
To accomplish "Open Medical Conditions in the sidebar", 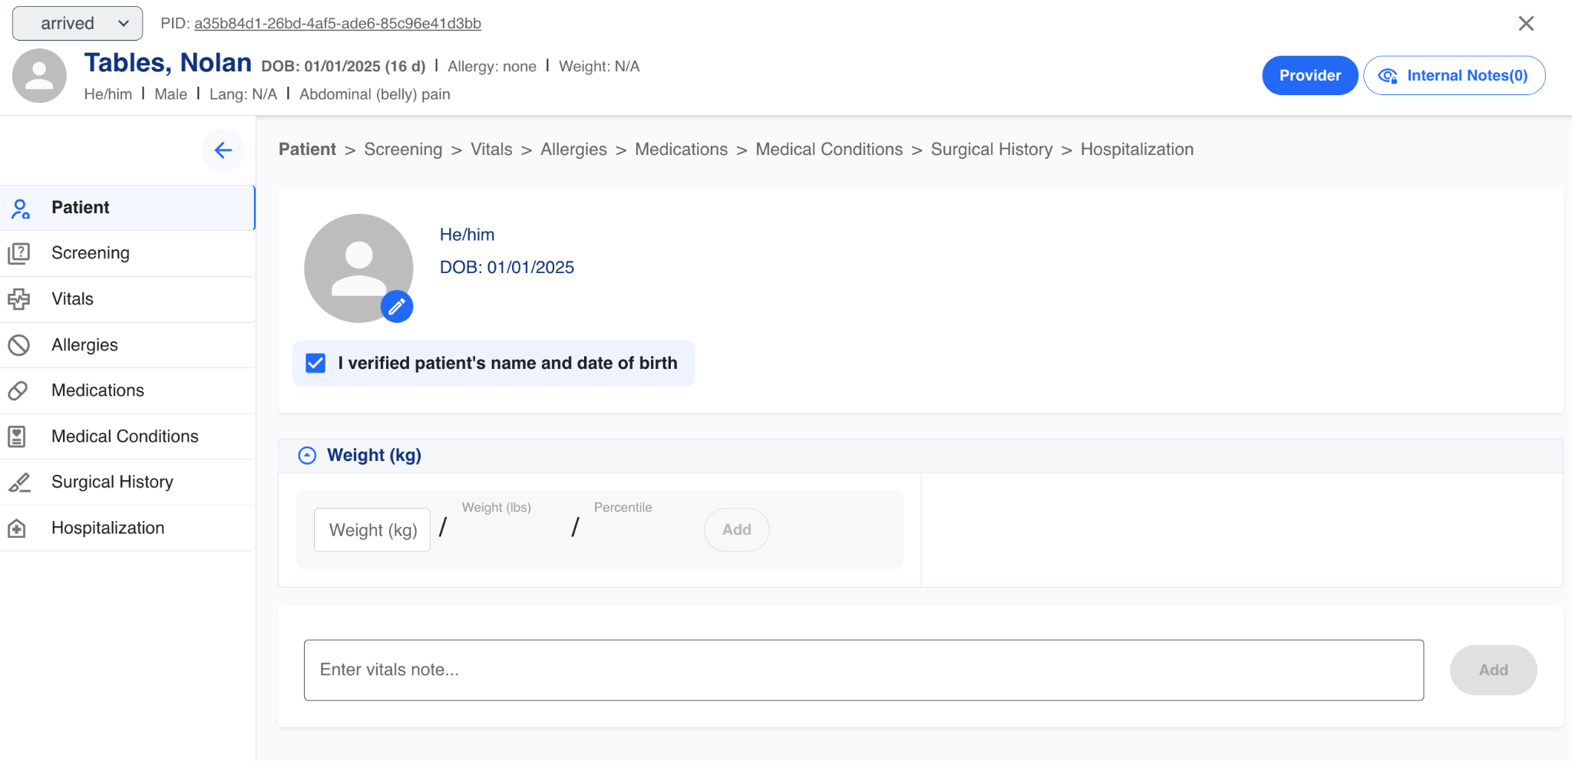I will [x=124, y=437].
